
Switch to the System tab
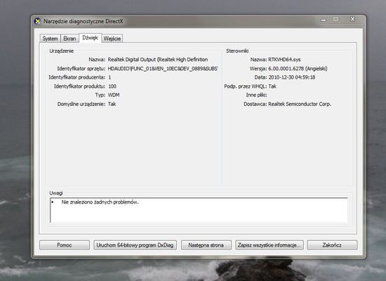(50, 39)
